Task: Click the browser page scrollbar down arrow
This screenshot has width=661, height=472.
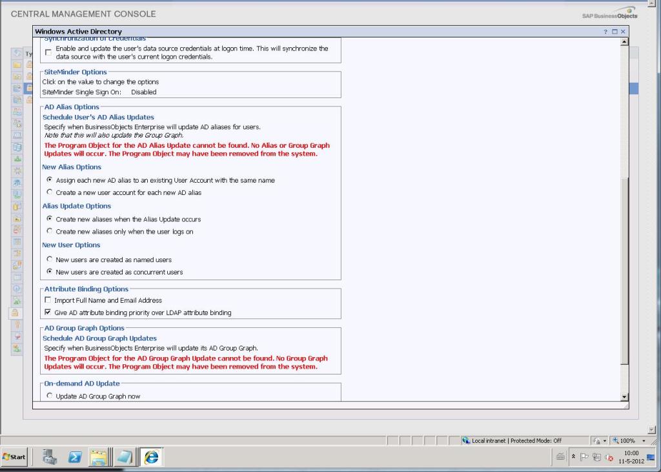Action: [652, 430]
